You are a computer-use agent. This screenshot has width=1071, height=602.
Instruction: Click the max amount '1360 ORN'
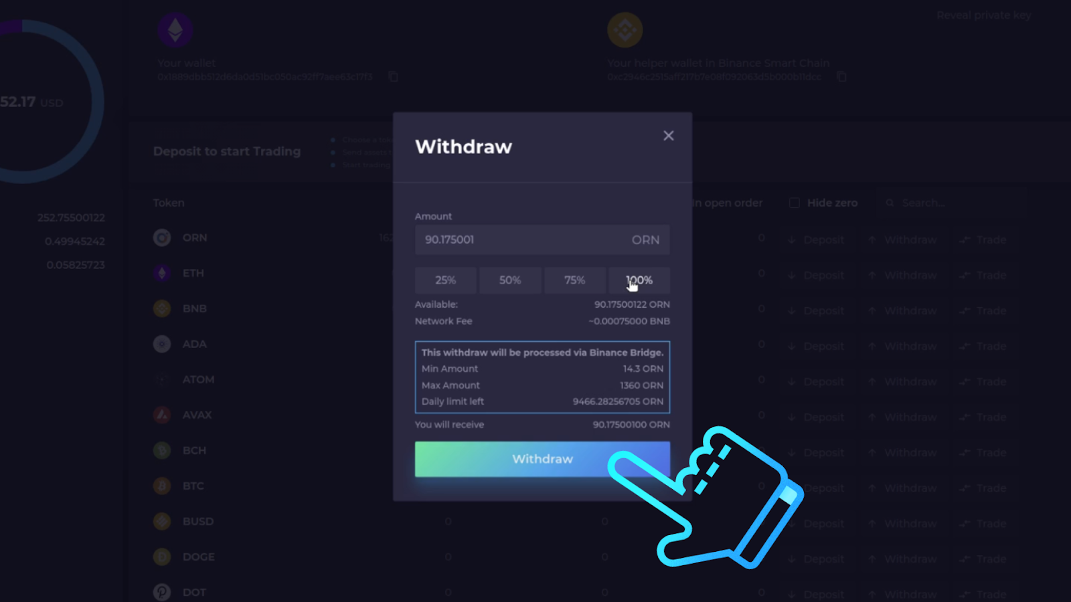642,385
